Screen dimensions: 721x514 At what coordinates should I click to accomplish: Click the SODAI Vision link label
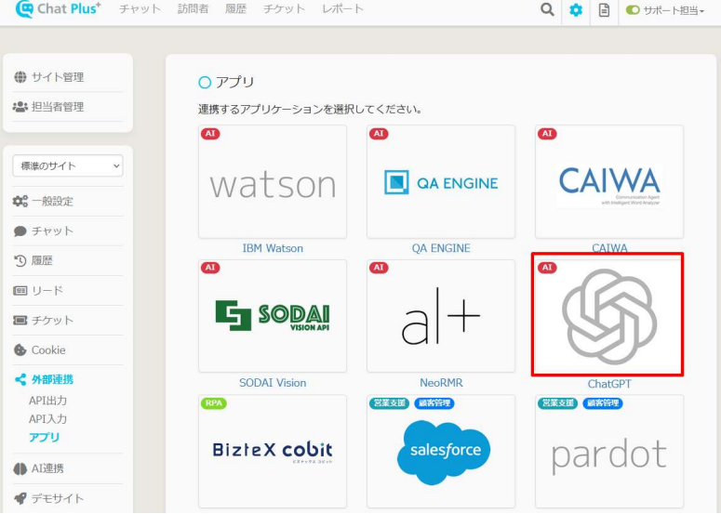[272, 383]
